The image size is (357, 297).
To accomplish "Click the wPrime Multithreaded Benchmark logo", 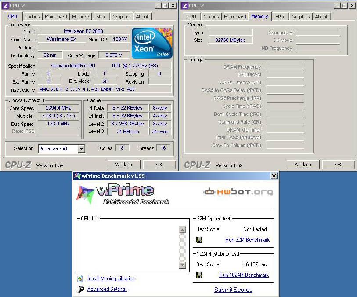I will (123, 194).
